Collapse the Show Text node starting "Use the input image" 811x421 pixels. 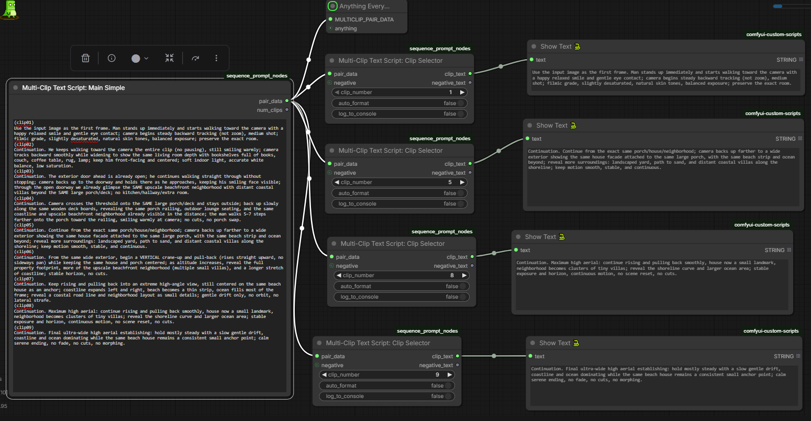pos(534,47)
